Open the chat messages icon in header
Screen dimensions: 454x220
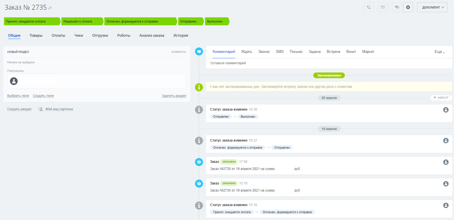point(397,7)
